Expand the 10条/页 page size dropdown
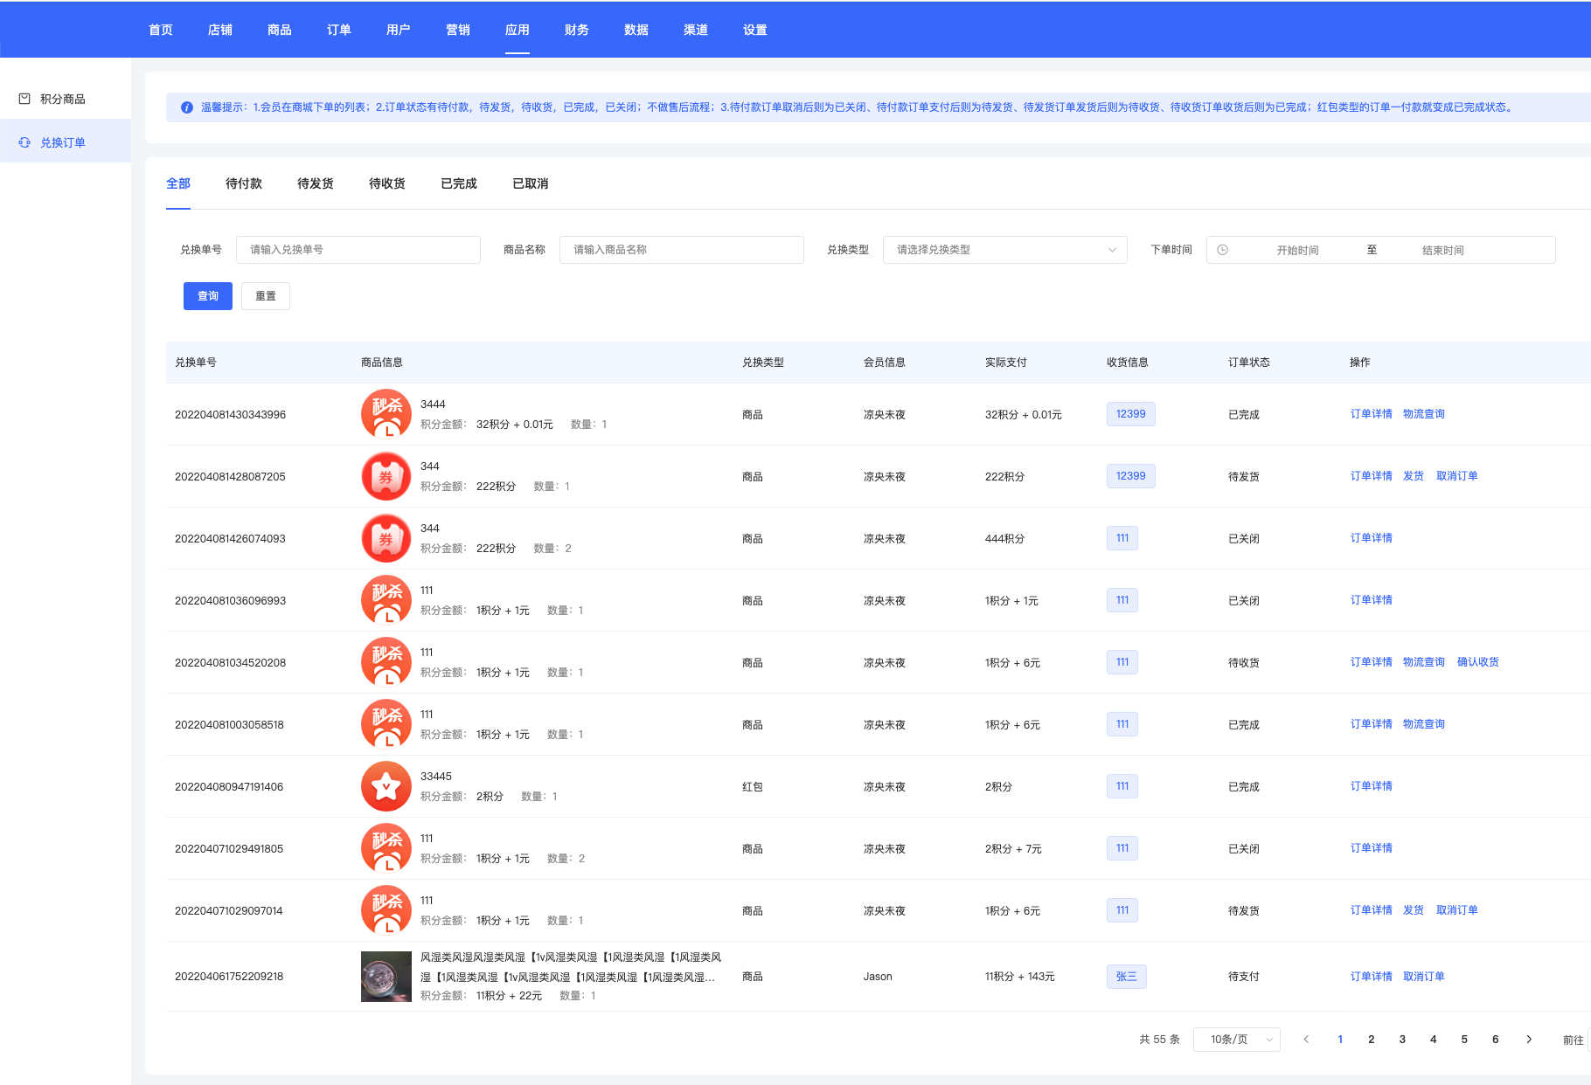Viewport: 1591px width, 1085px height. [x=1236, y=1040]
